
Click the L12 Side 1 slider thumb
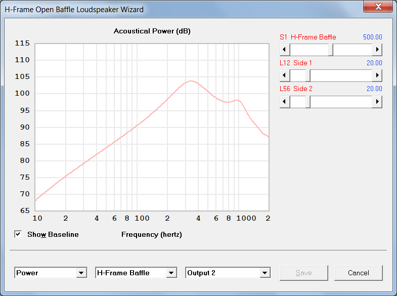[308, 75]
